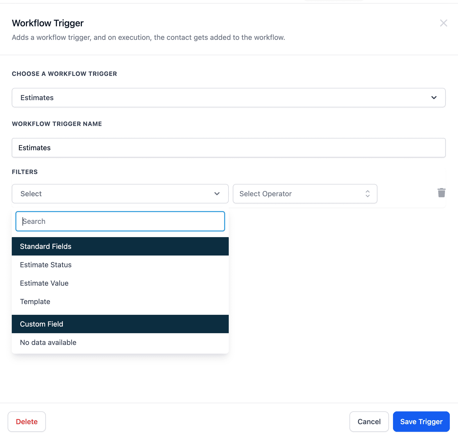Cancel the trigger changes
Viewport: 458px width, 440px height.
369,422
